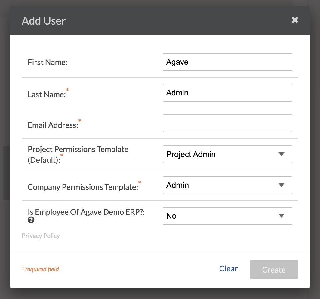Focus the Last Name input field
This screenshot has height=299, width=320.
[x=227, y=93]
